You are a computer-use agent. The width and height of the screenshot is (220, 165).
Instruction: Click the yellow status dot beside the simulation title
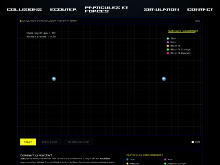point(21,21)
